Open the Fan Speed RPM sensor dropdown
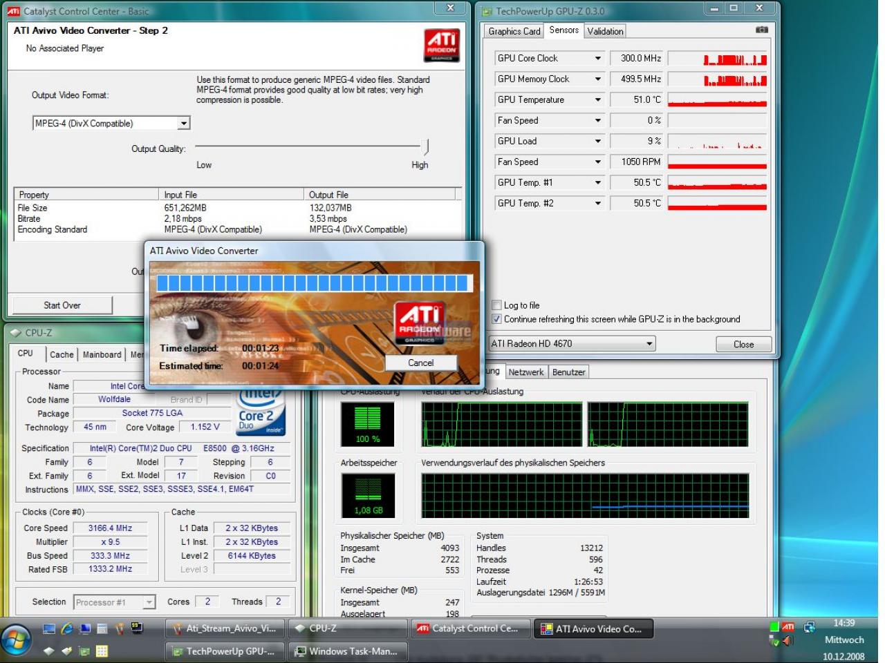 598,162
